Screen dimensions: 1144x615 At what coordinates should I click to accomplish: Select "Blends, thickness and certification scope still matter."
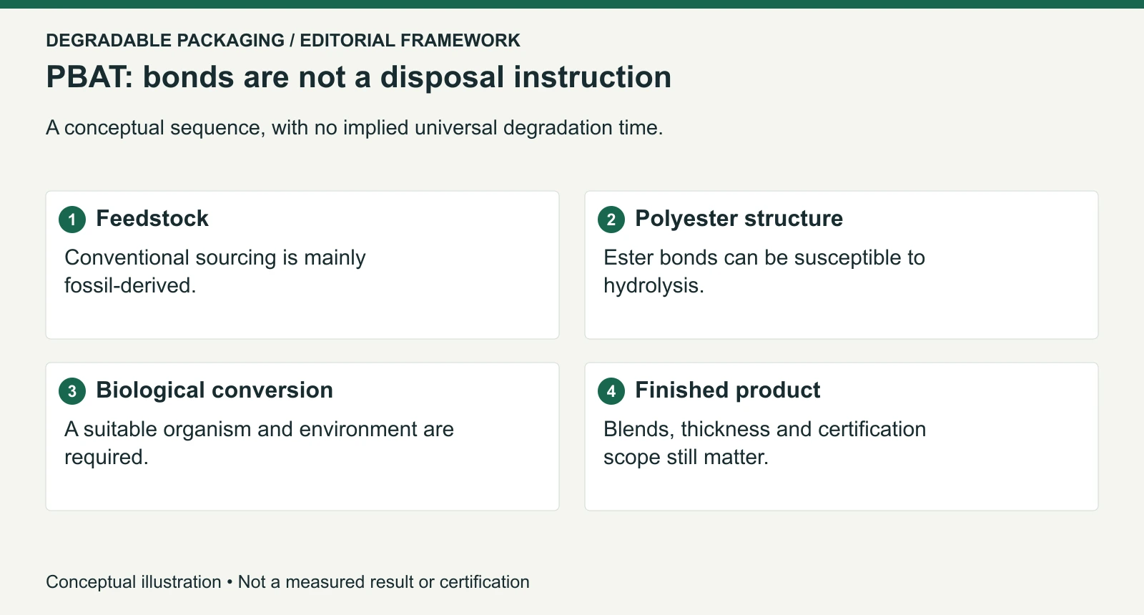(764, 443)
